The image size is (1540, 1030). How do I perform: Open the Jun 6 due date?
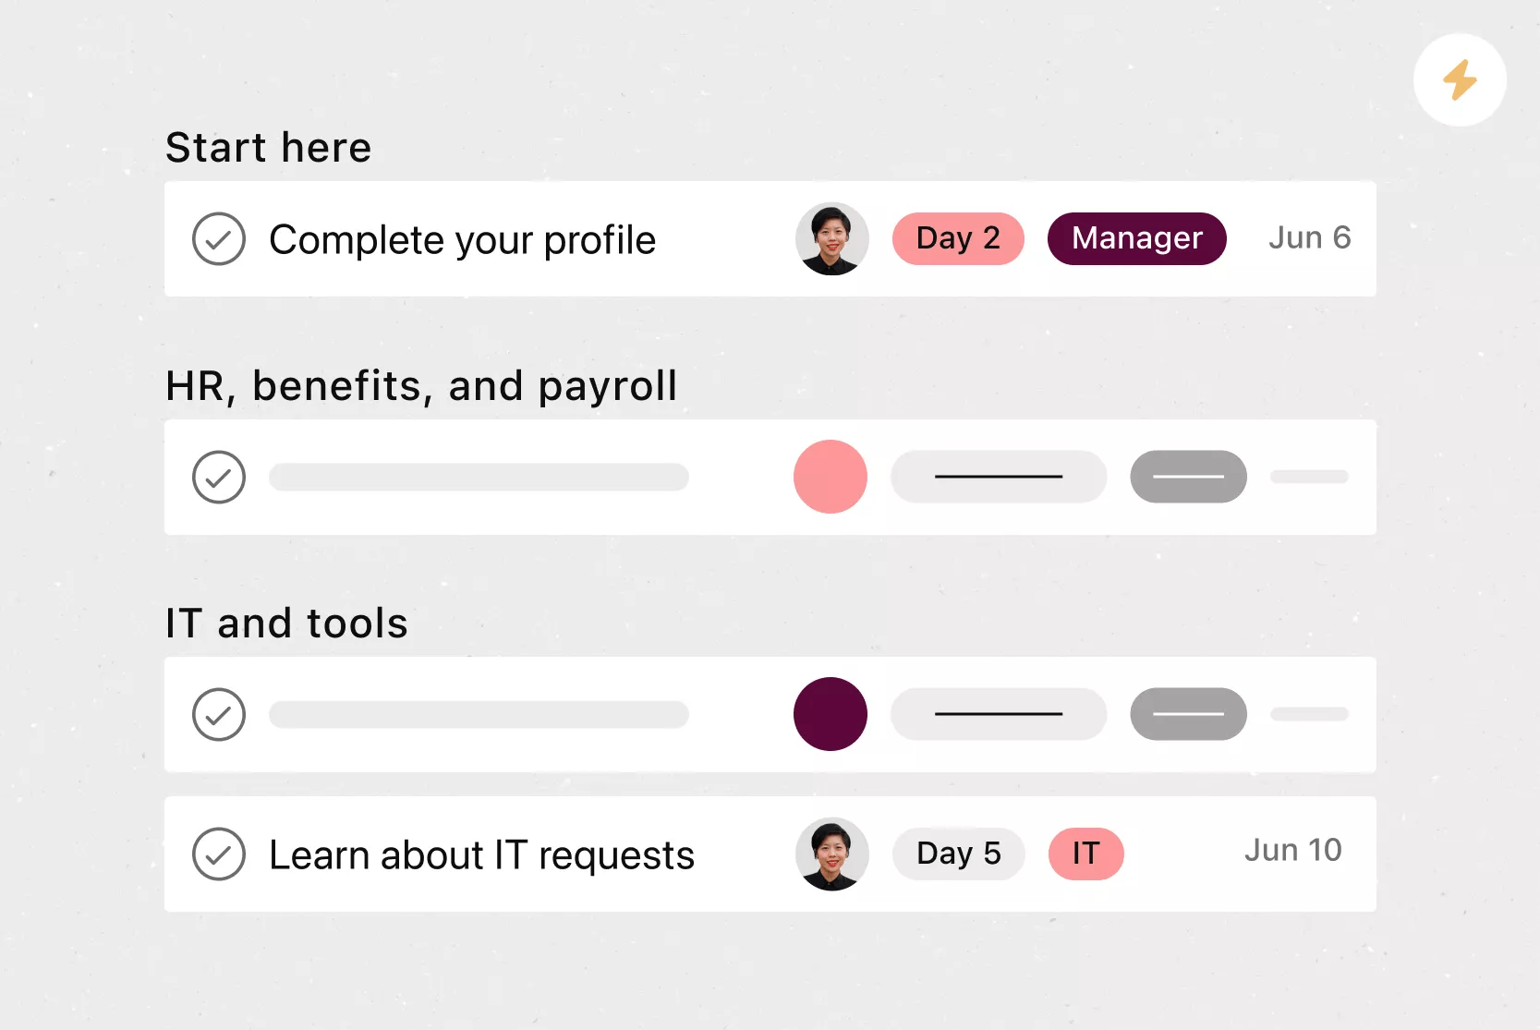(x=1309, y=238)
